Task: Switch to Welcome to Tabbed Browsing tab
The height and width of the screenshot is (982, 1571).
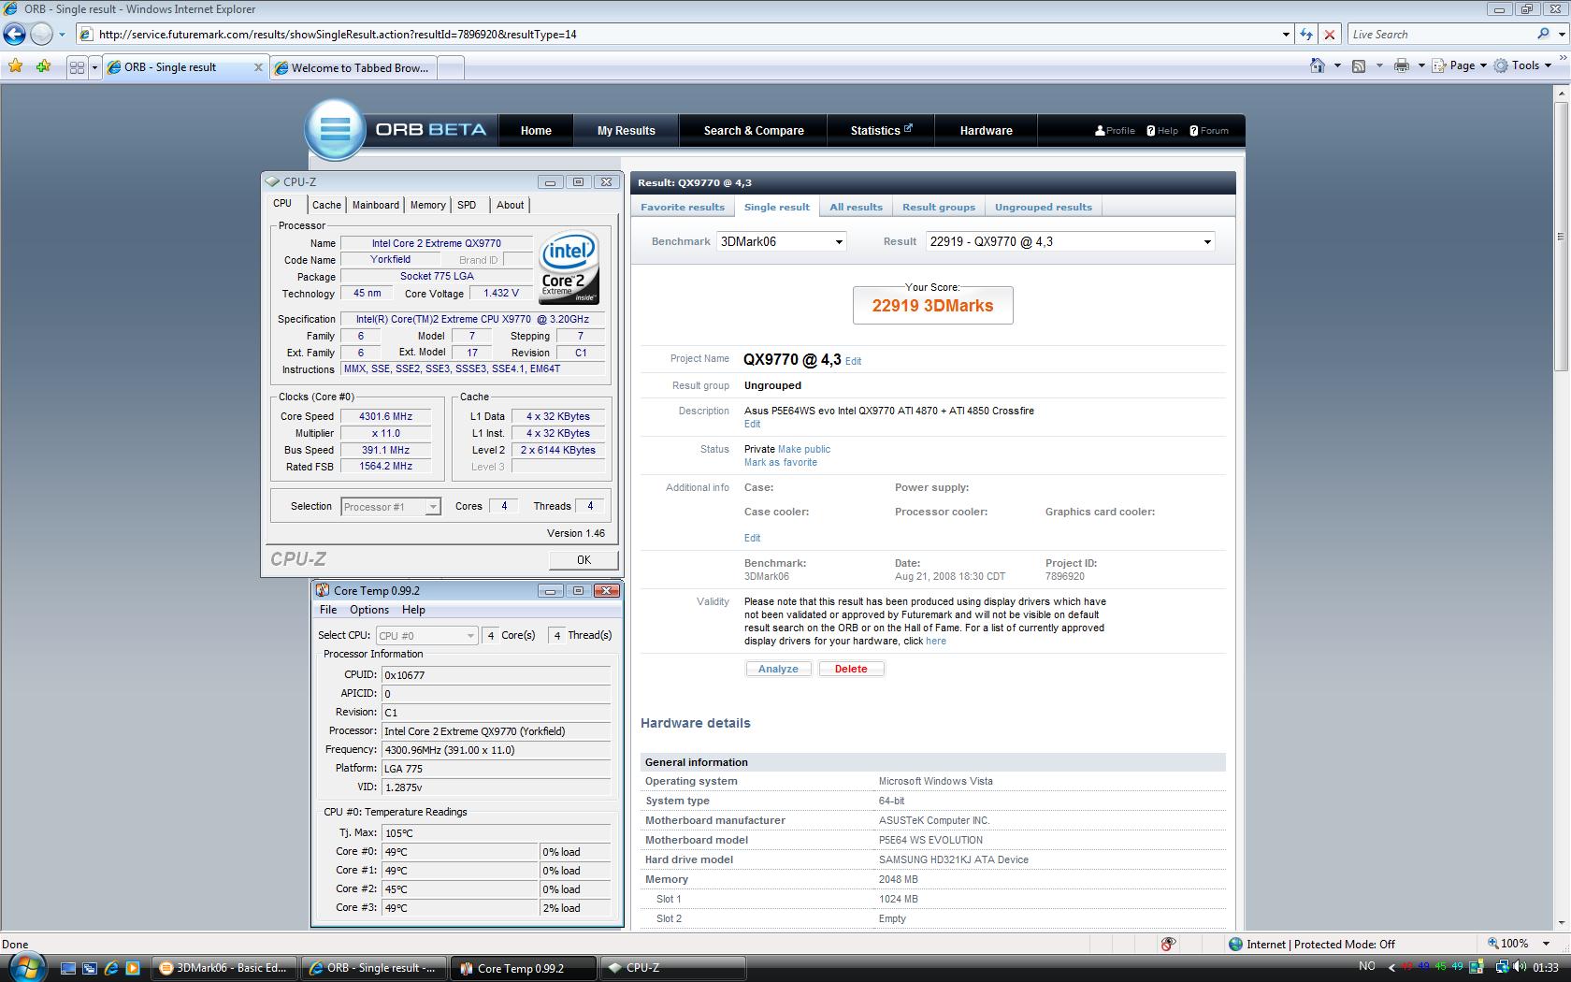Action: tap(353, 67)
